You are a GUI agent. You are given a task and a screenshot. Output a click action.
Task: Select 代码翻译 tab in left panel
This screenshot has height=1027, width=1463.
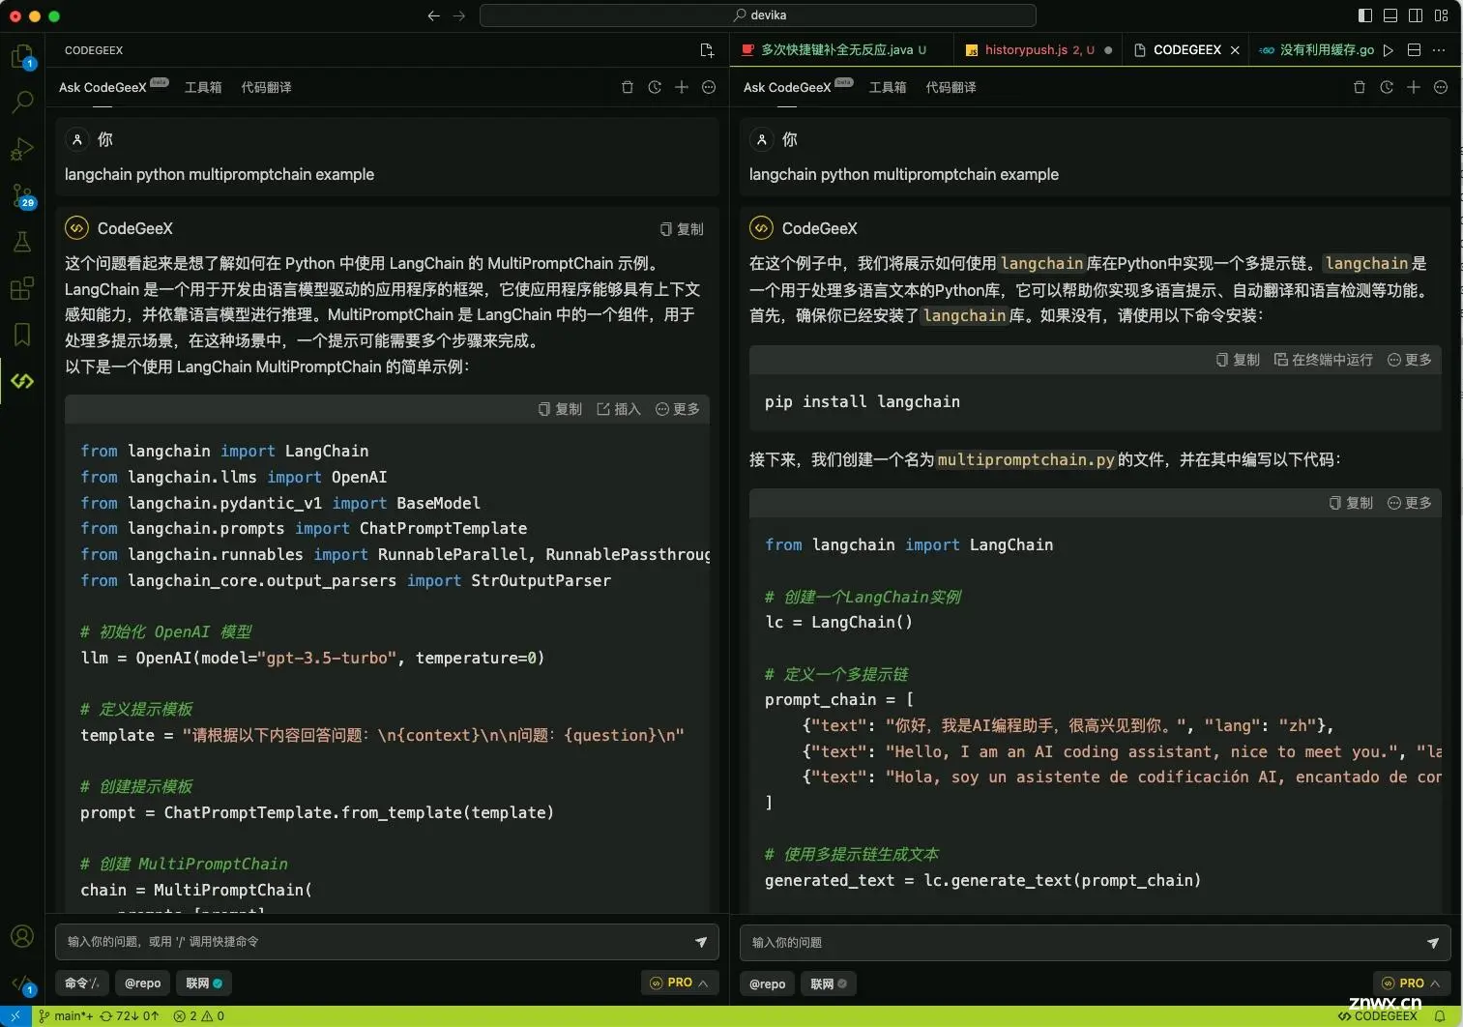point(266,87)
